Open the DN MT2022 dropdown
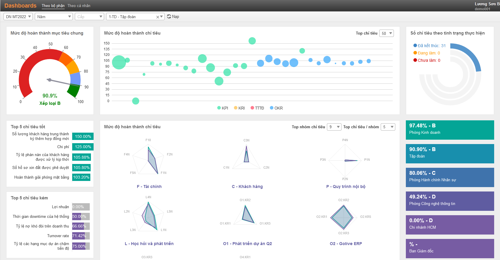This screenshot has height=260, width=500. pos(18,17)
